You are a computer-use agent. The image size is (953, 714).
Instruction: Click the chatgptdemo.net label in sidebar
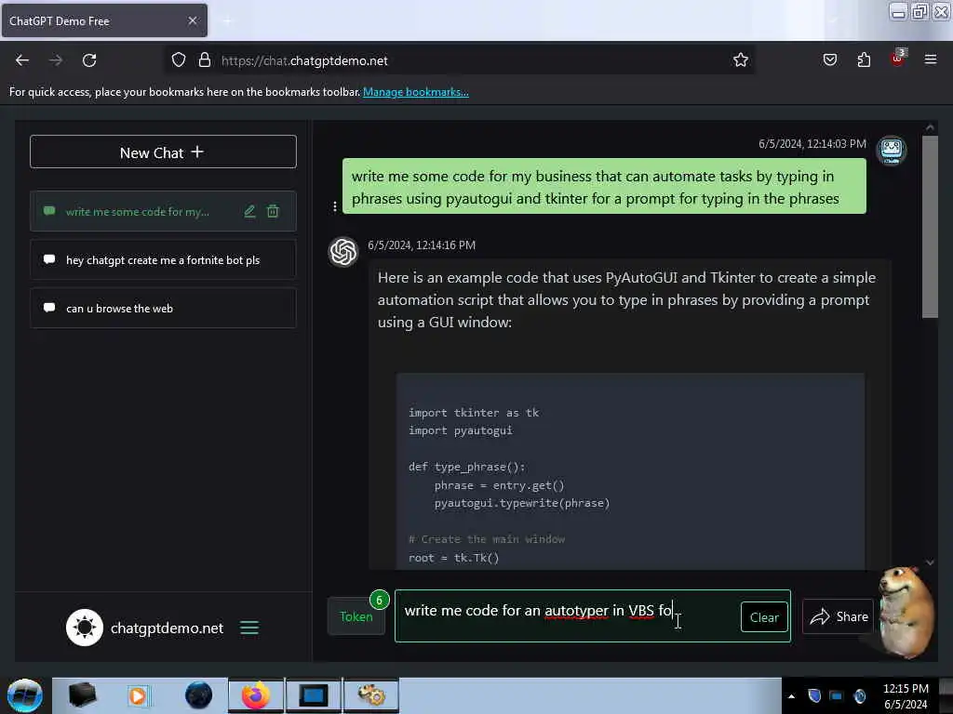coord(168,628)
